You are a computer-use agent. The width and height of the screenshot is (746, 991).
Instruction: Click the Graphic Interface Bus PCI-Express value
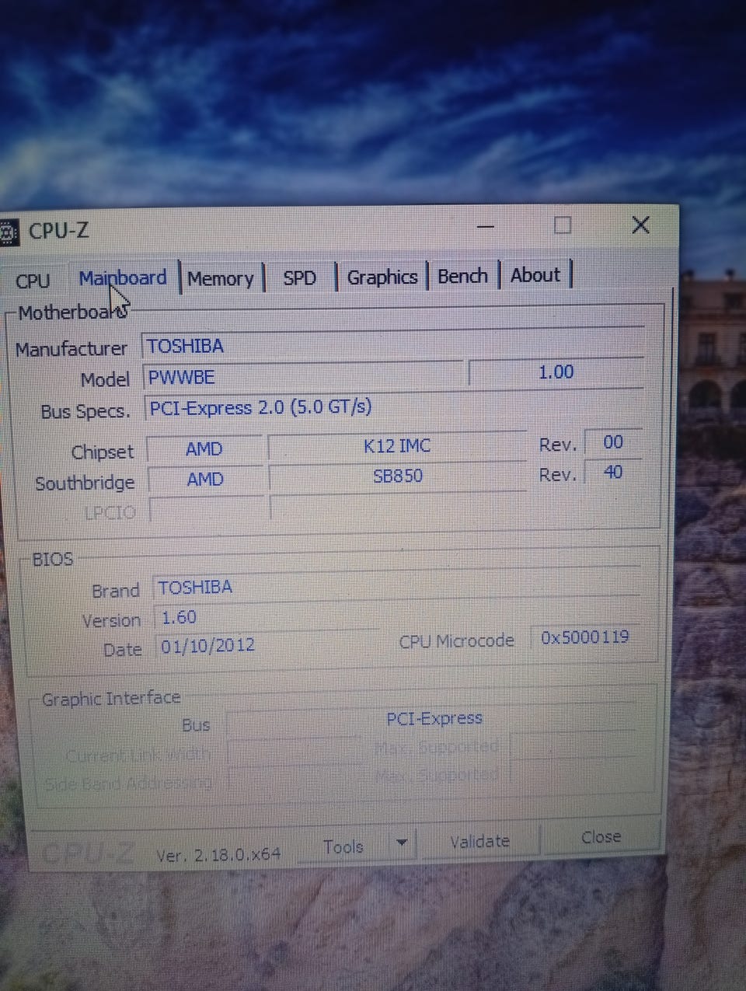tap(434, 719)
